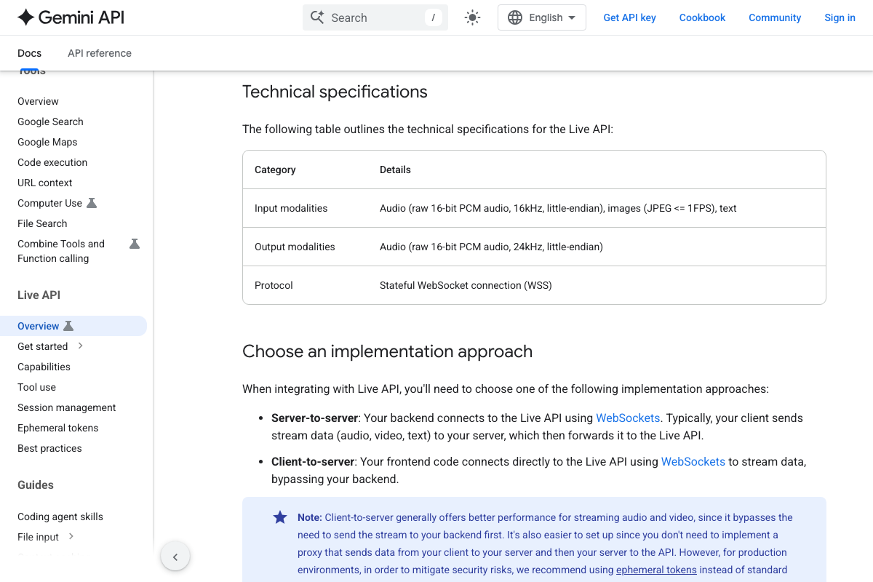Viewport: 873px width, 582px height.
Task: Switch to the API reference tab
Action: coord(100,53)
